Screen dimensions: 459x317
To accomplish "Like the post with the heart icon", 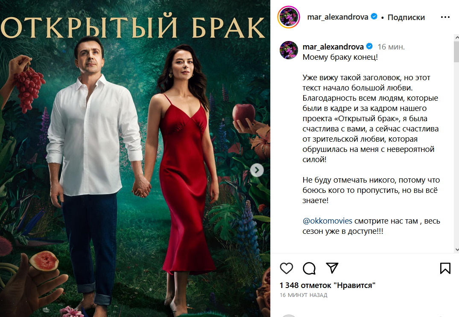I will click(287, 268).
